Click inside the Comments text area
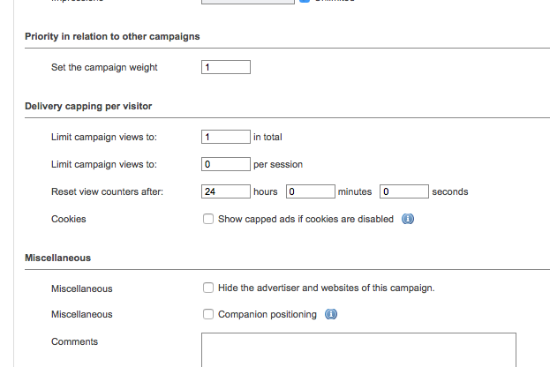Screen dimensions: 550x367 tap(358, 349)
